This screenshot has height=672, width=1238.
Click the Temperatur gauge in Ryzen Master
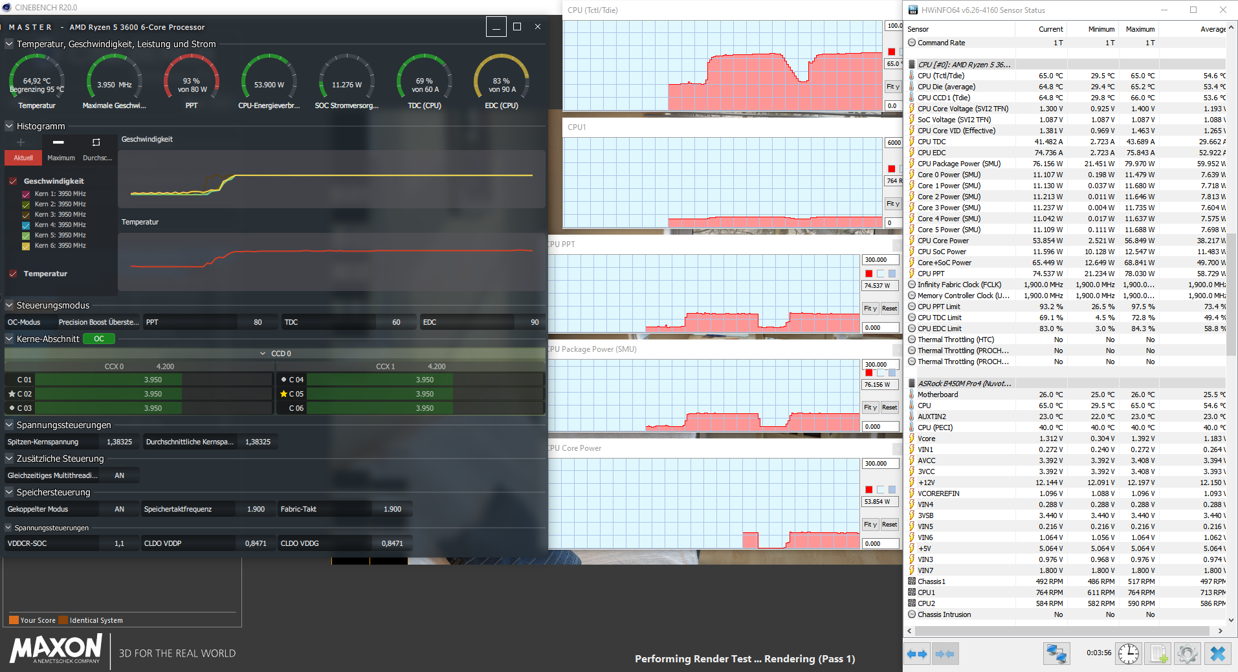click(x=37, y=81)
